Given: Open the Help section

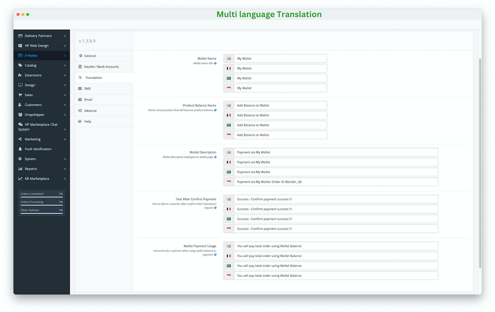Looking at the screenshot, I should pyautogui.click(x=87, y=121).
